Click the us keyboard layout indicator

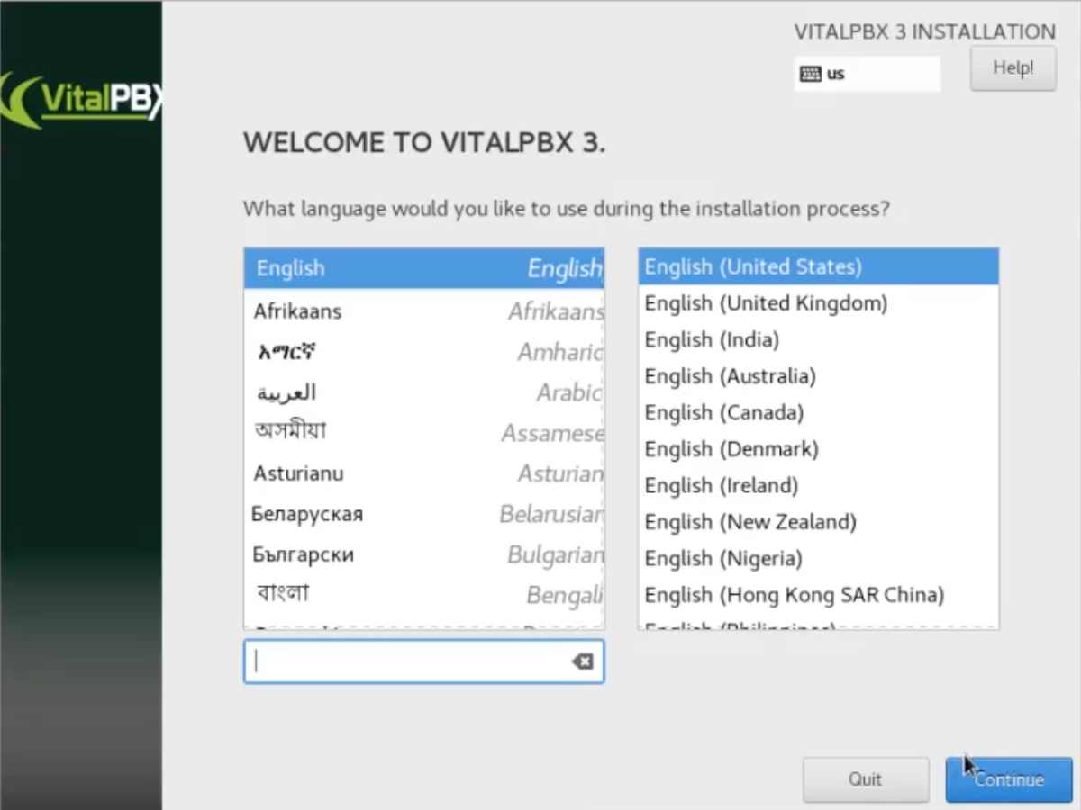867,74
